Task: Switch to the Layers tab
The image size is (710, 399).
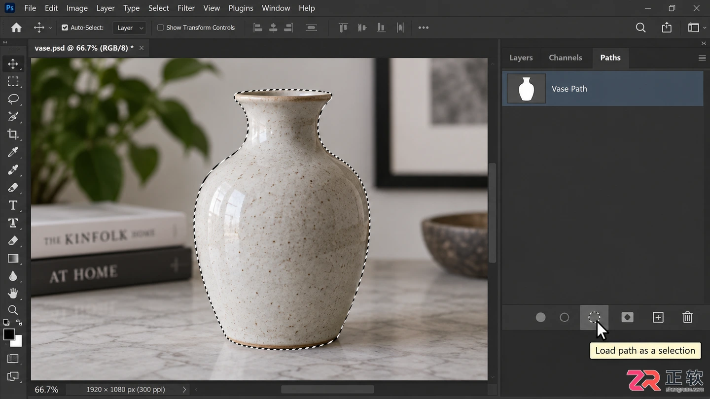Action: 521,58
